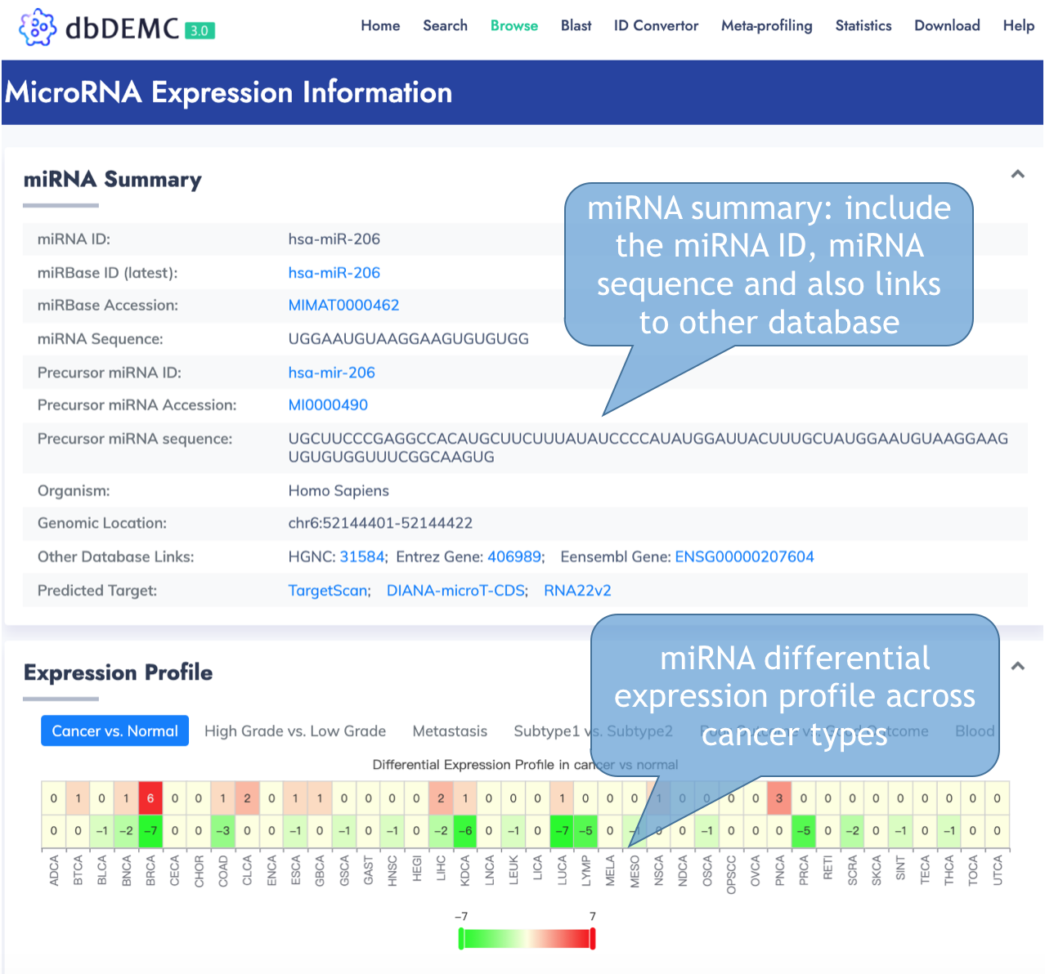Click the LYMP downregulated cell -5
The height and width of the screenshot is (974, 1045).
586,830
